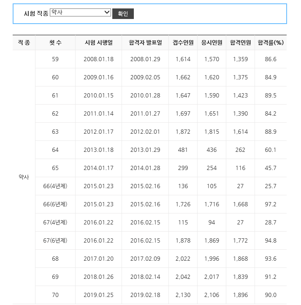Select the row number 62 cell
This screenshot has width=301, height=305.
pyautogui.click(x=55, y=113)
